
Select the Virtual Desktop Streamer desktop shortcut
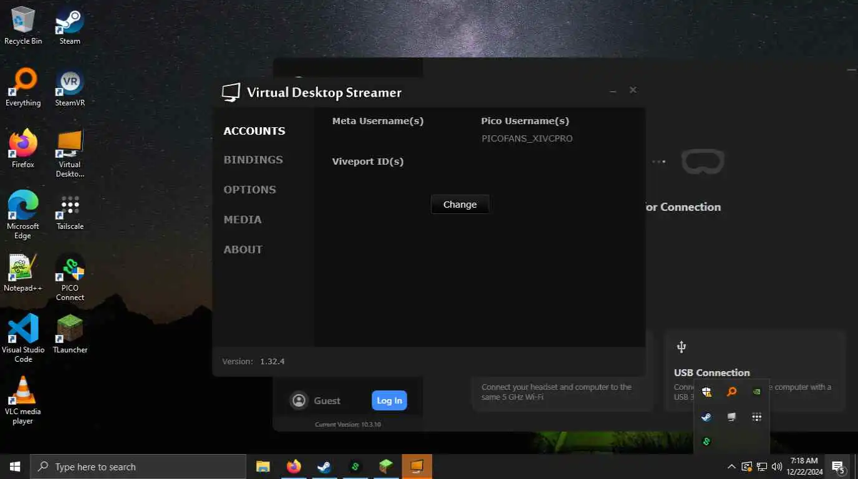70,153
